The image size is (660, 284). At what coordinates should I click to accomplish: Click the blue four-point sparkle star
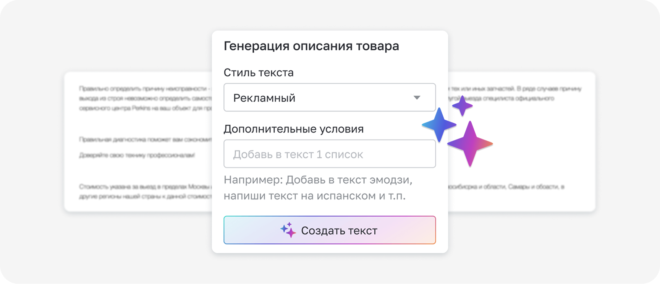(439, 125)
